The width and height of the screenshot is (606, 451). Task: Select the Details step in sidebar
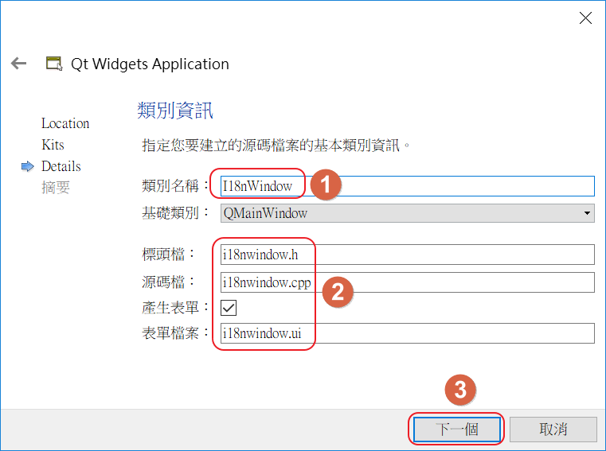[x=61, y=166]
